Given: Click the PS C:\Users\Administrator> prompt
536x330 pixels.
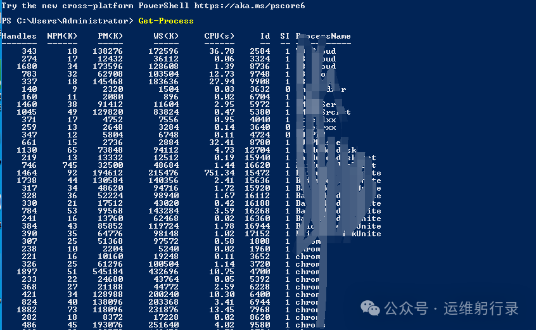Looking at the screenshot, I should point(67,21).
